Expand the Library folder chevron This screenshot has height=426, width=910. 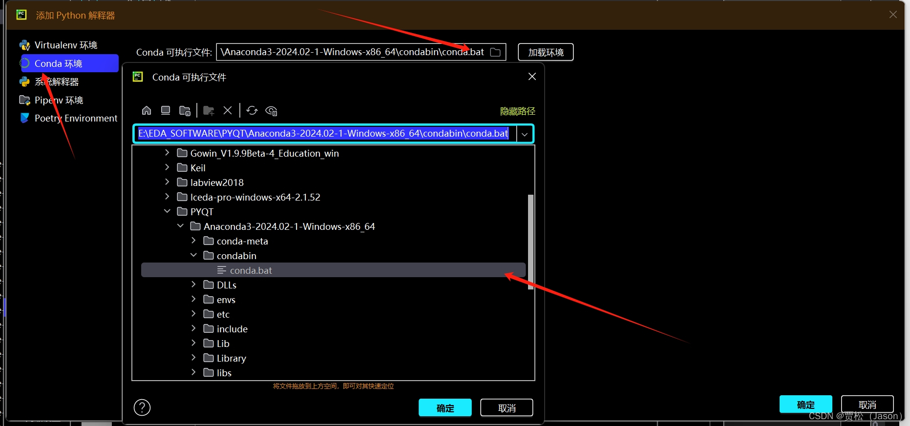[193, 358]
